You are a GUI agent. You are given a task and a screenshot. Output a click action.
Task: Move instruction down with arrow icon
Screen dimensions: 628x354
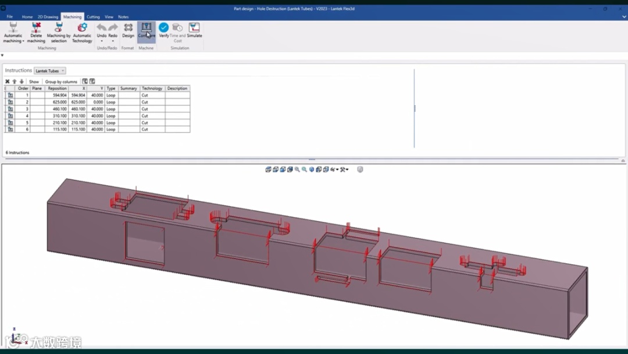click(x=22, y=82)
